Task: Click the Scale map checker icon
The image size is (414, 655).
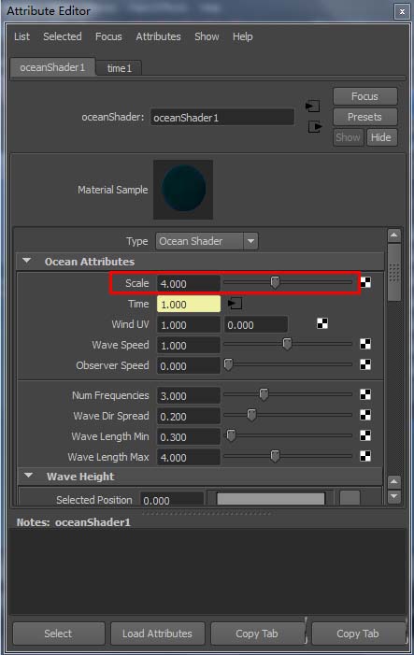Action: (365, 283)
